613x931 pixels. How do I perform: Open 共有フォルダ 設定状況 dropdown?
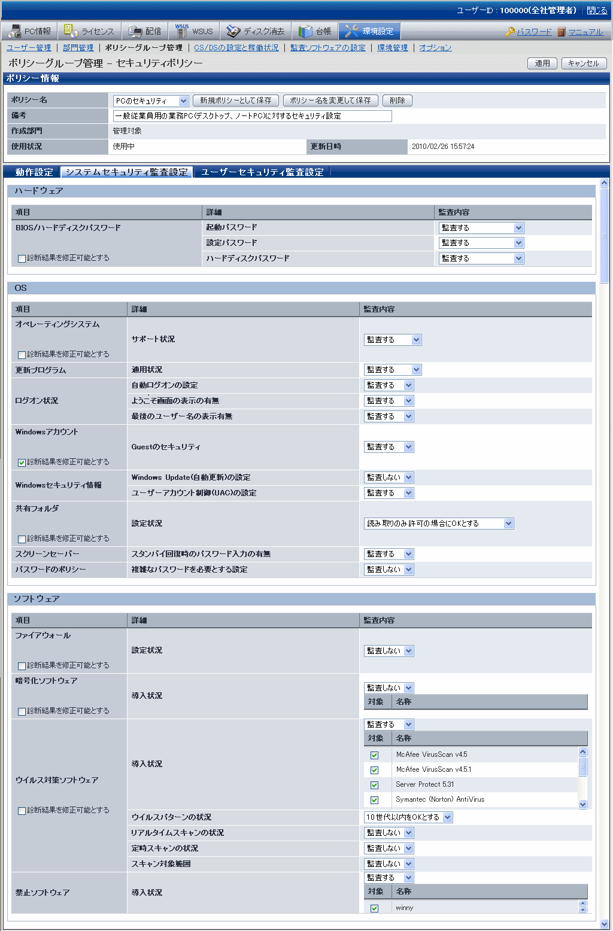[439, 524]
